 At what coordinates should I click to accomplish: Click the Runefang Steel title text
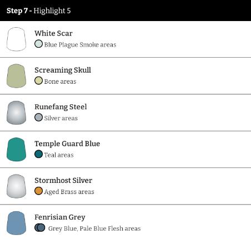coord(61,107)
